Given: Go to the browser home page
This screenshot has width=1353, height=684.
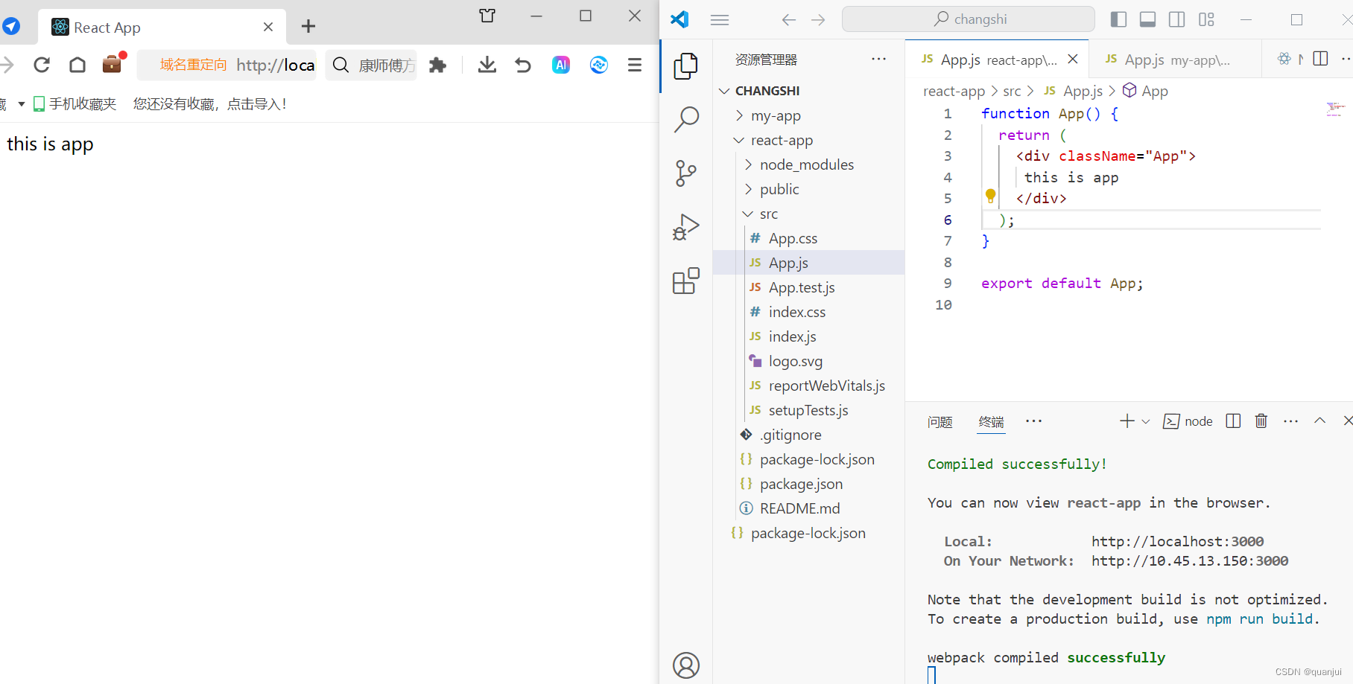Looking at the screenshot, I should pyautogui.click(x=77, y=65).
